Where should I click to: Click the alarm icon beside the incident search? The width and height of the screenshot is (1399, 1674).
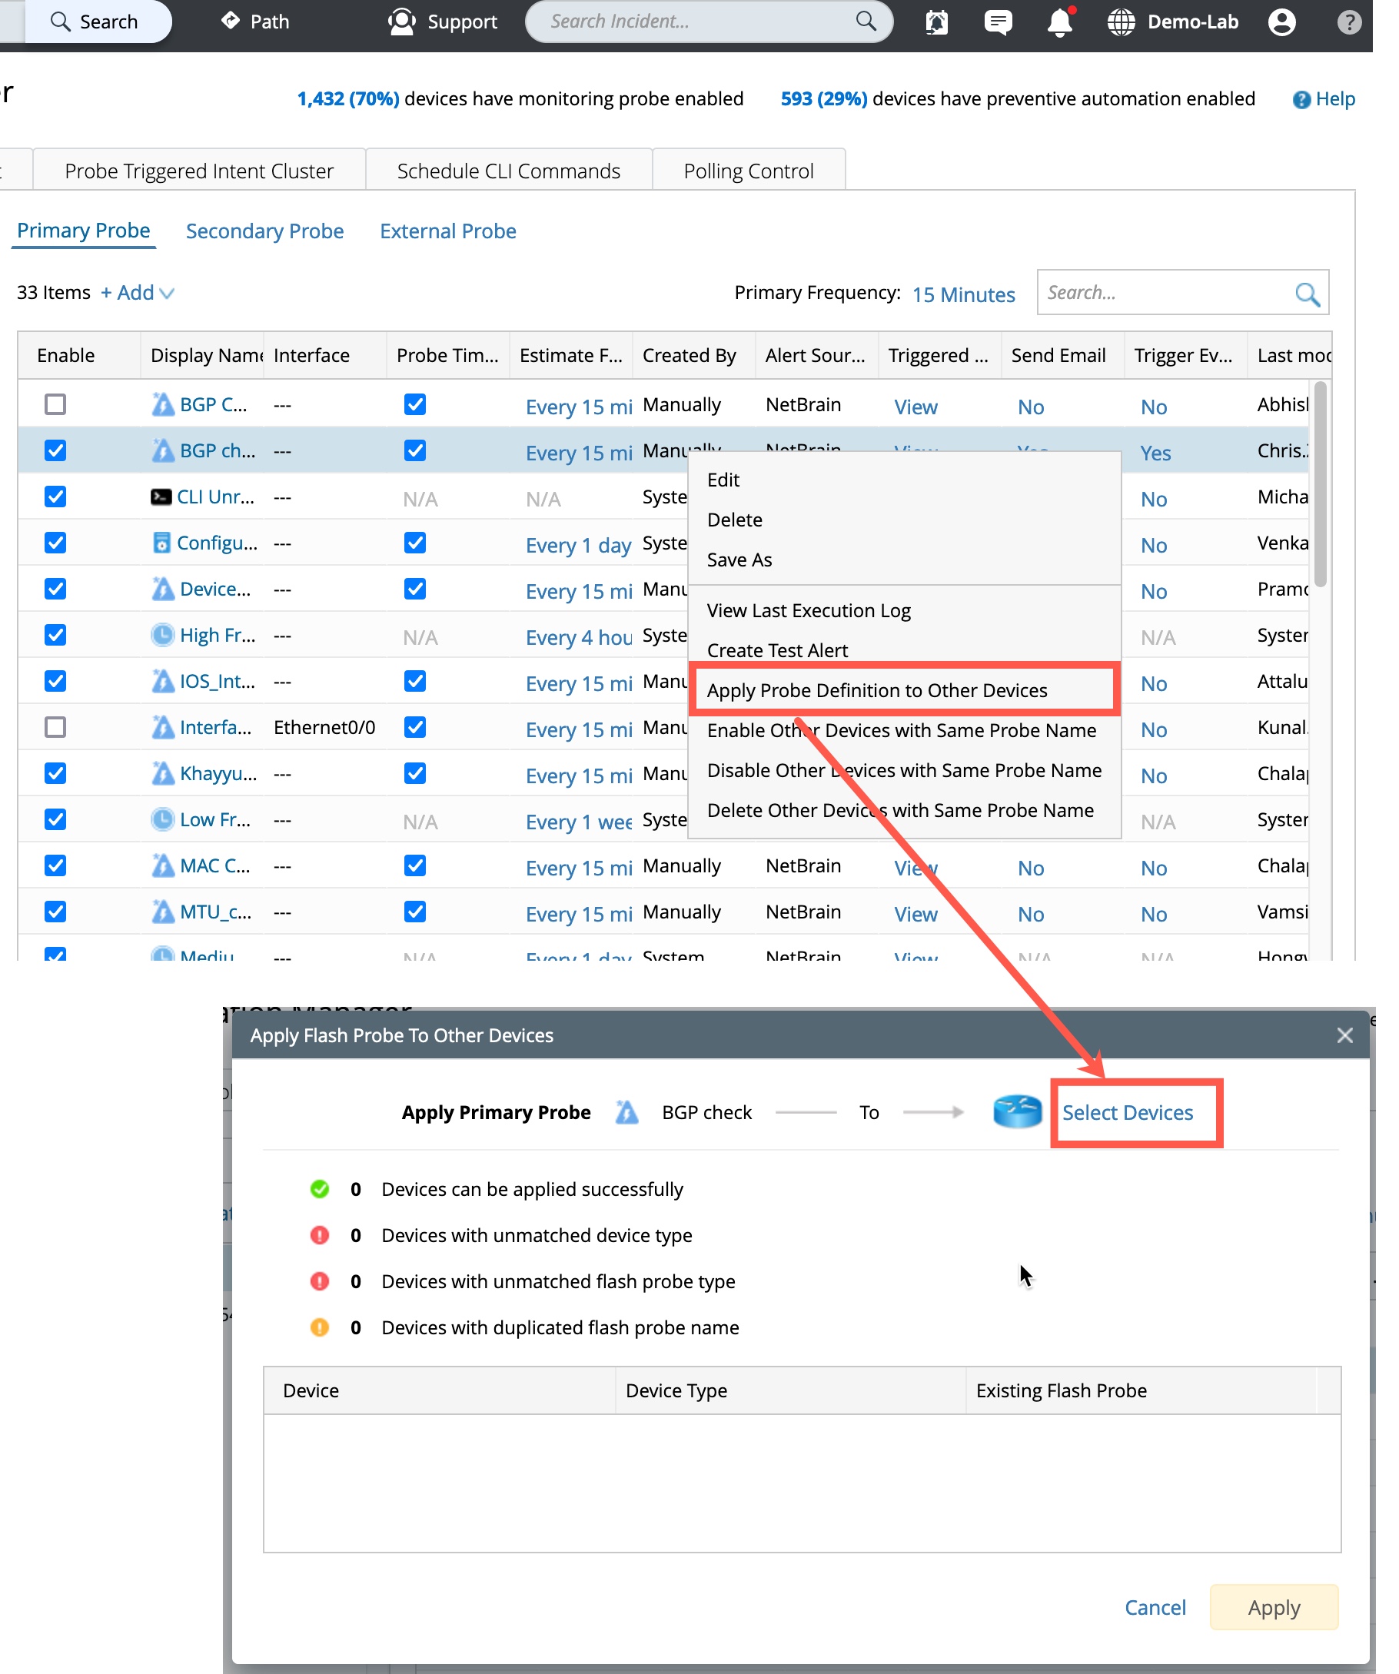(937, 22)
